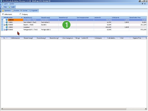Select the Artikelstamm radio button
The height and width of the screenshot is (111, 148).
[3, 14]
